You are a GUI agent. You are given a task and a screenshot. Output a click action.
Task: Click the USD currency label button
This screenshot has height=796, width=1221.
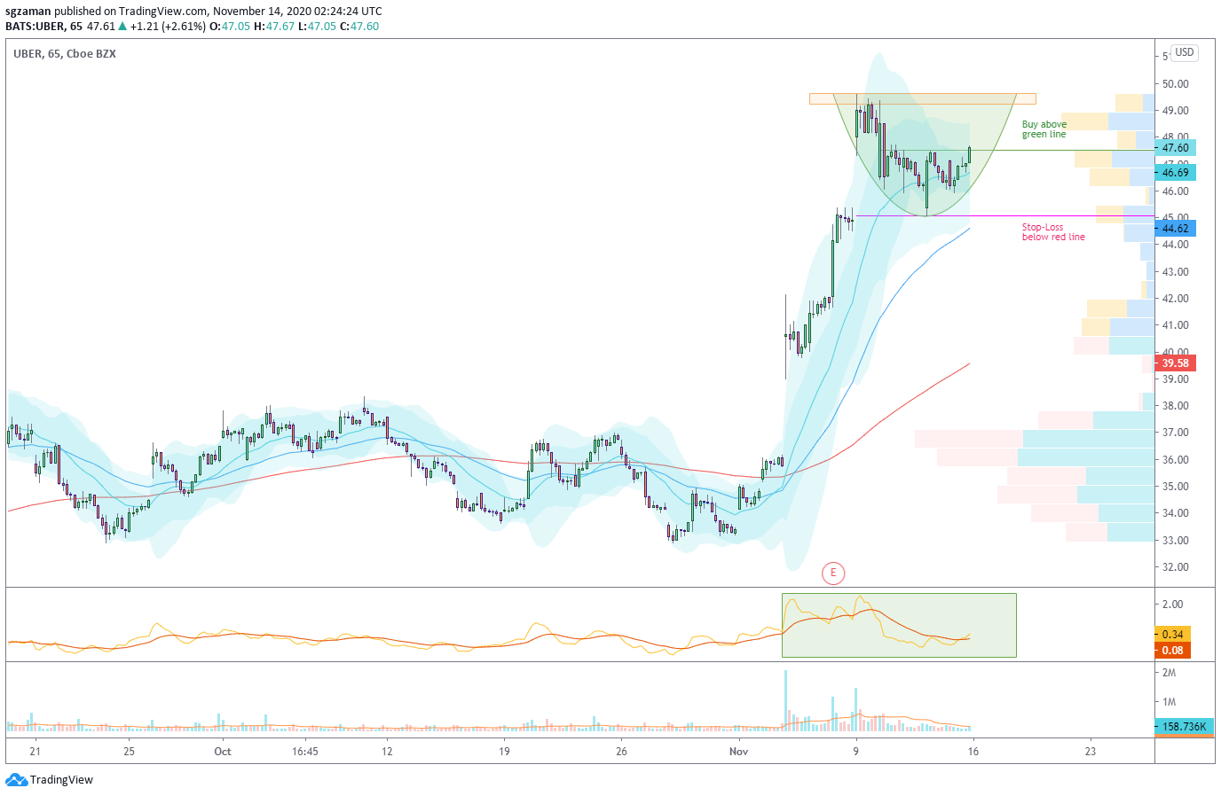1185,52
